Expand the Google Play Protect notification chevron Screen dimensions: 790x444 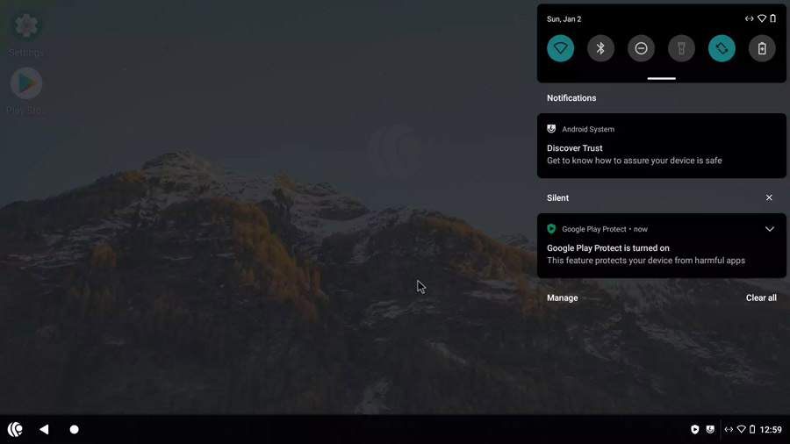[769, 229]
